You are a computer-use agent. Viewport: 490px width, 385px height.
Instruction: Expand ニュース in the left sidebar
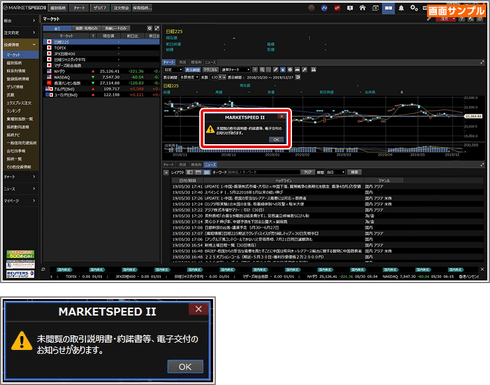21,189
